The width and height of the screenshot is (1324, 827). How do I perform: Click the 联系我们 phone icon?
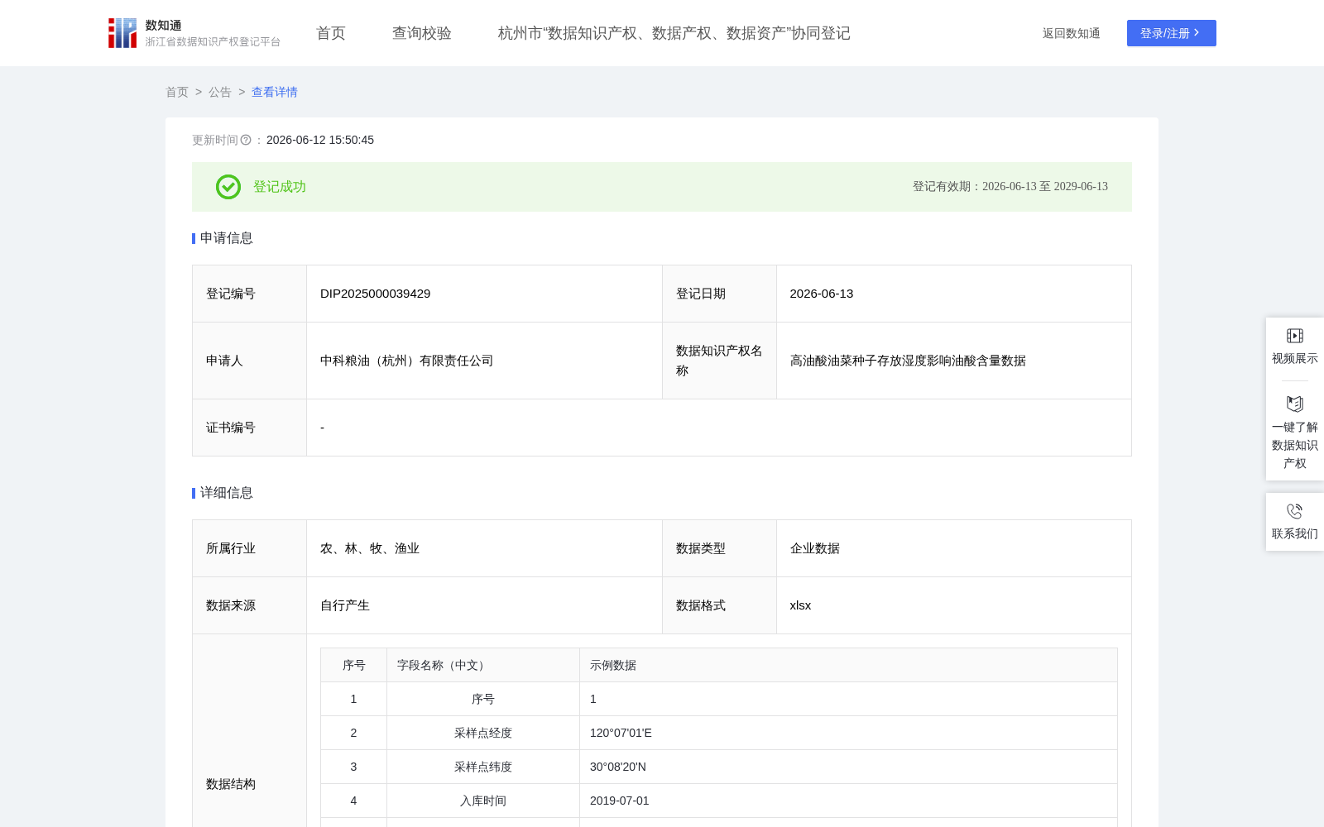[x=1295, y=511]
